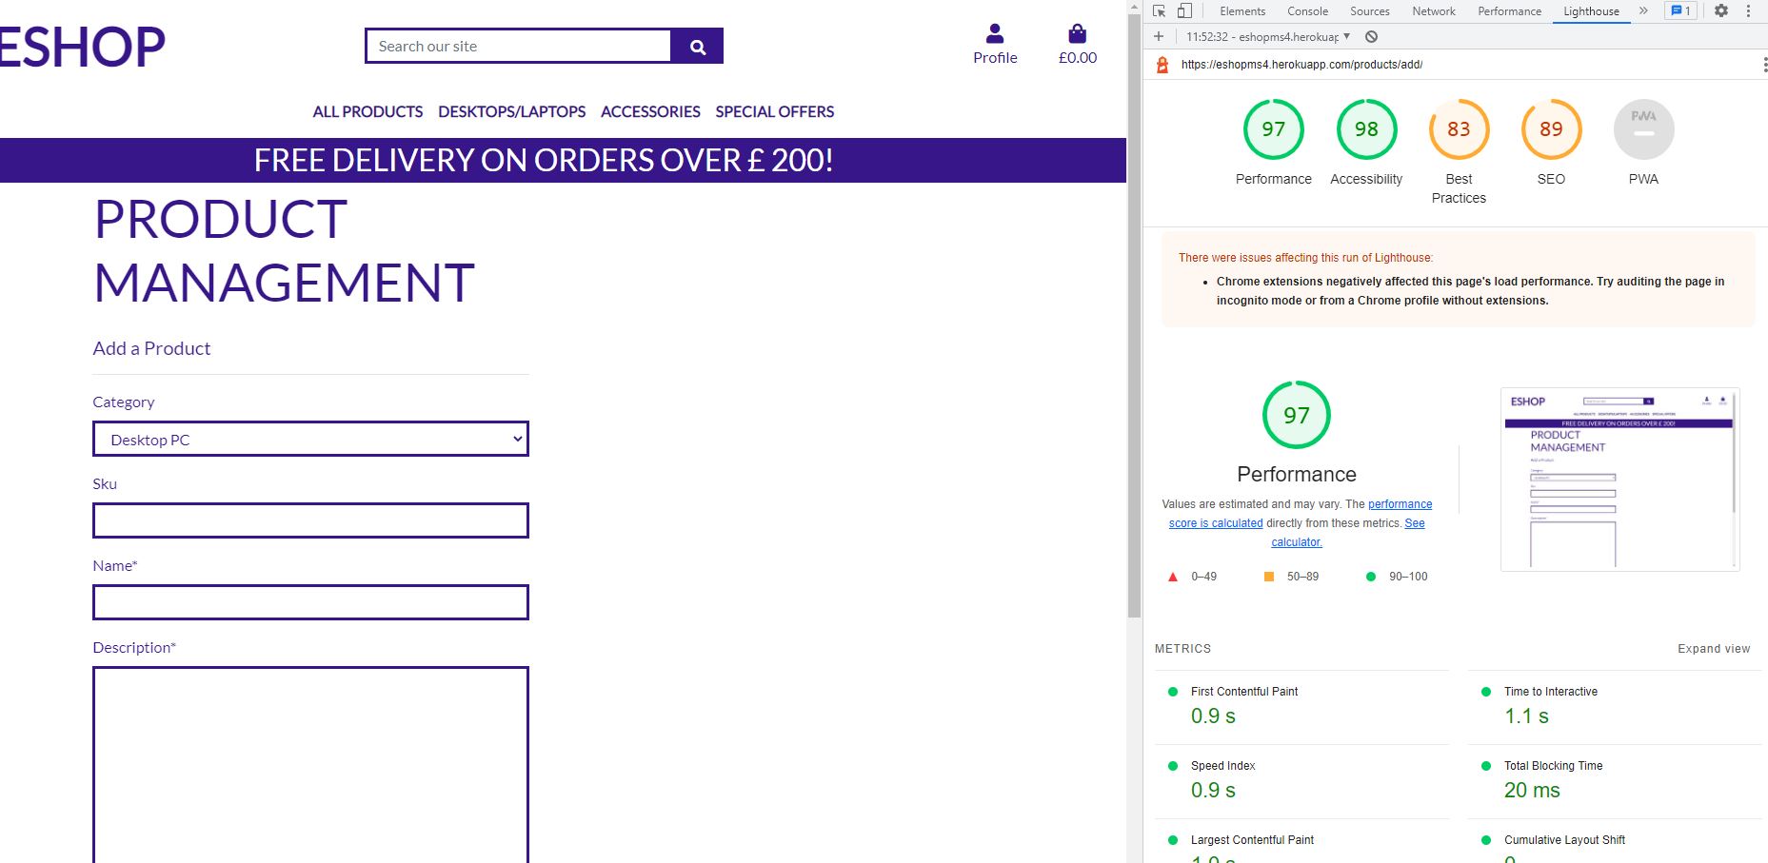1768x863 pixels.
Task: Open the DevTools customize three-dot menu
Action: (x=1750, y=10)
